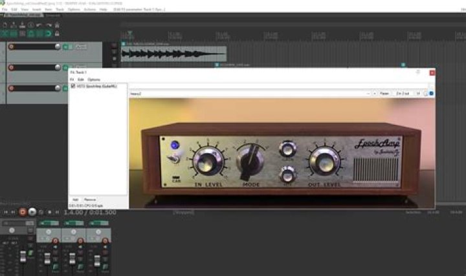Screen dimensions: 466x276
Task: Click the transport Play button
Action: pos(32,212)
